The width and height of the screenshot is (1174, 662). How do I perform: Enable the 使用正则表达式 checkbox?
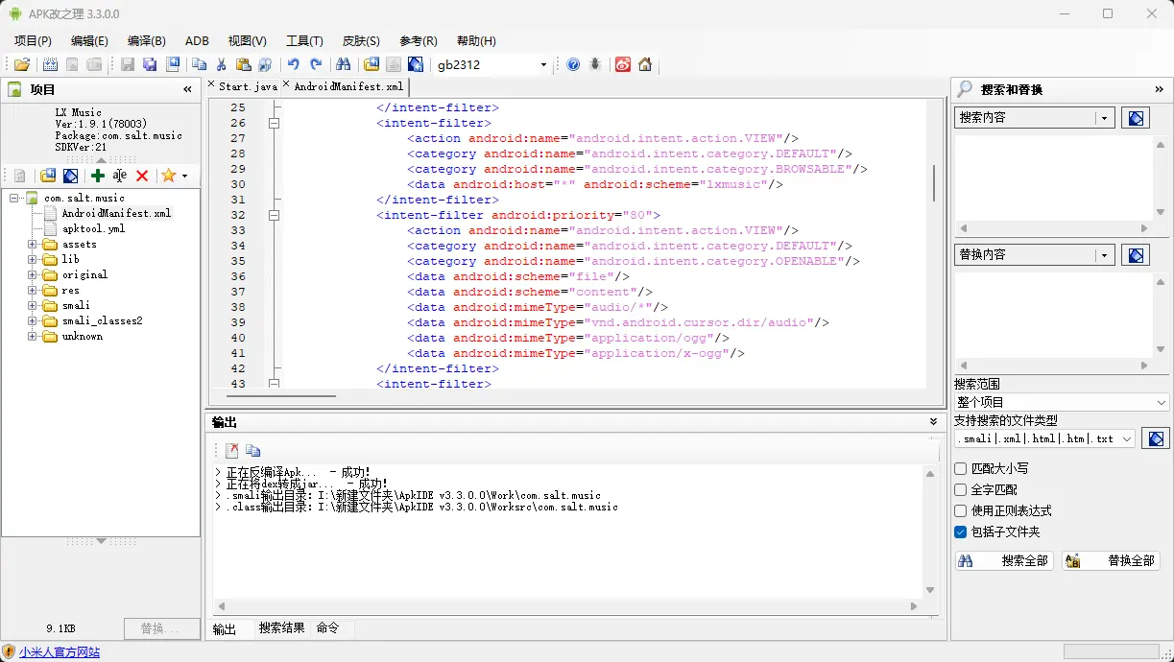click(x=961, y=510)
